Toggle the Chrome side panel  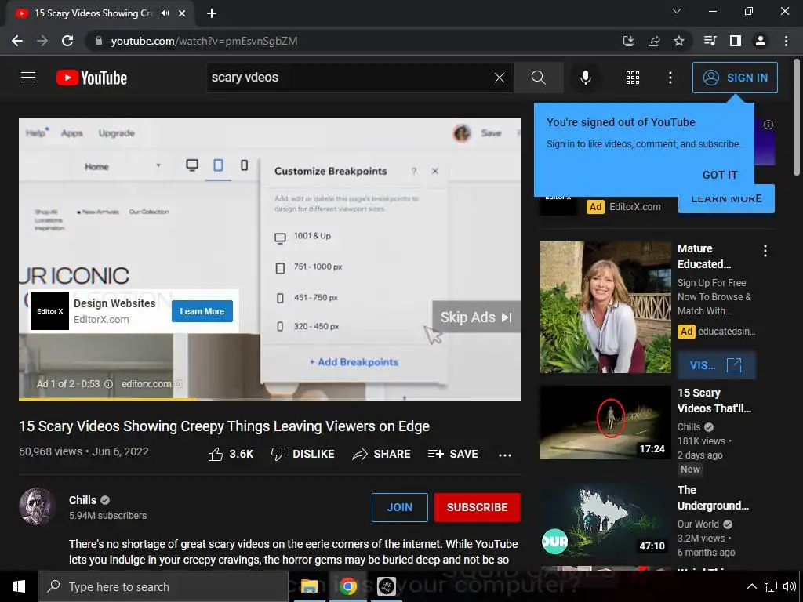(x=736, y=41)
